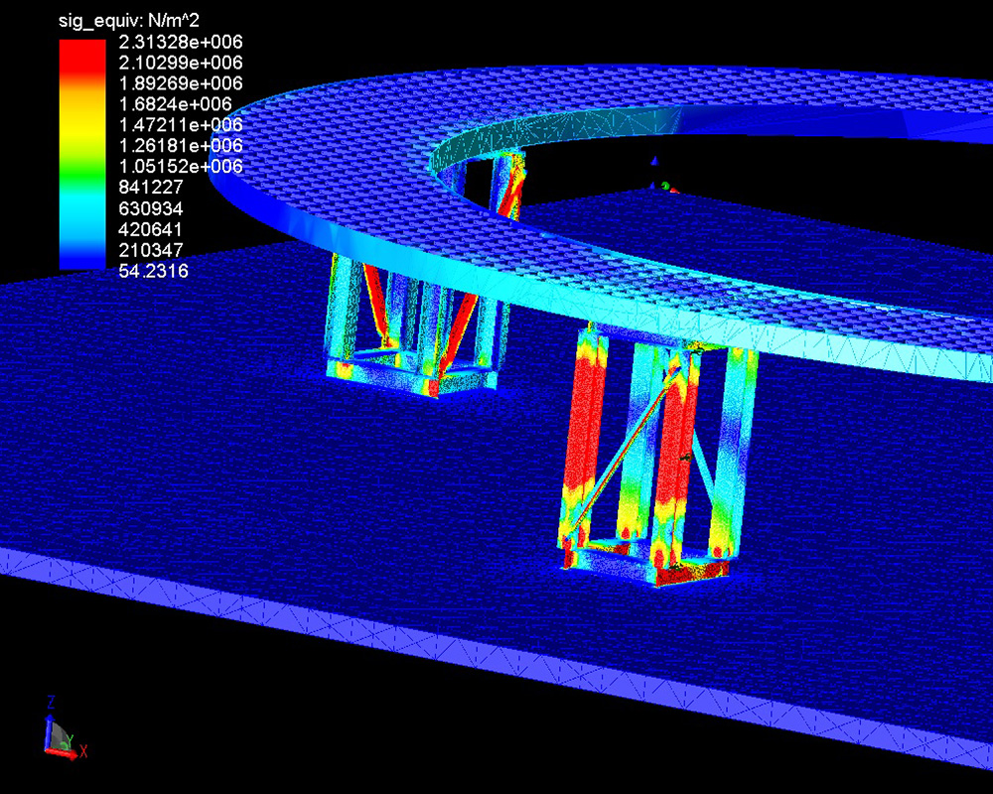Select the cyan band in the legend bar
The image size is (993, 794).
pos(81,203)
